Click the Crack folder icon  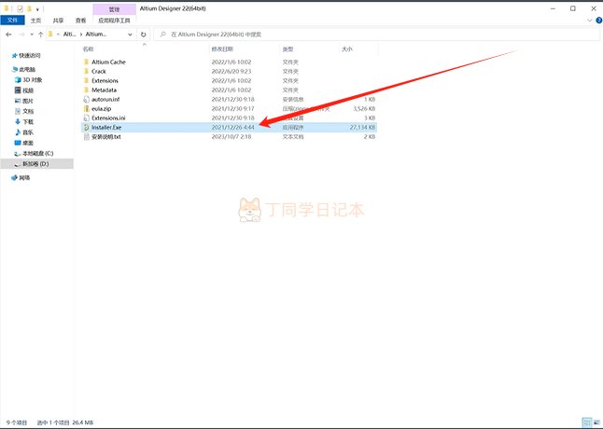[x=87, y=72]
